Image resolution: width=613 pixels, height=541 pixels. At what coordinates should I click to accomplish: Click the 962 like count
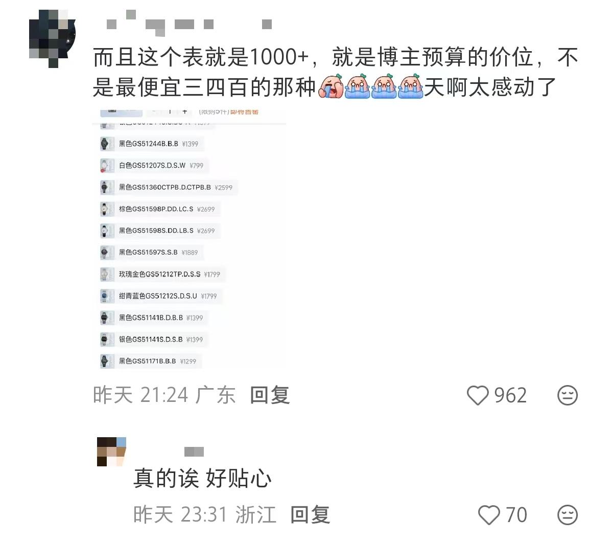[510, 395]
